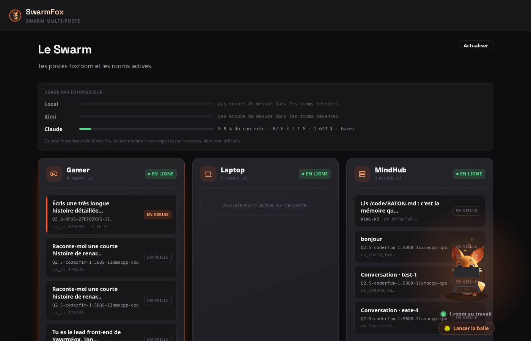Click the '1 room au travail' label
Image resolution: width=531 pixels, height=341 pixels.
tap(470, 314)
